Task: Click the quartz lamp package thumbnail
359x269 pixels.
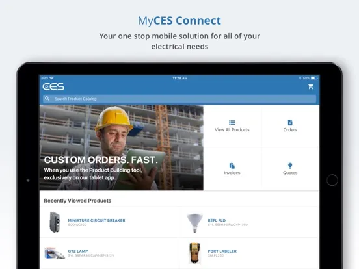Action: click(55, 253)
